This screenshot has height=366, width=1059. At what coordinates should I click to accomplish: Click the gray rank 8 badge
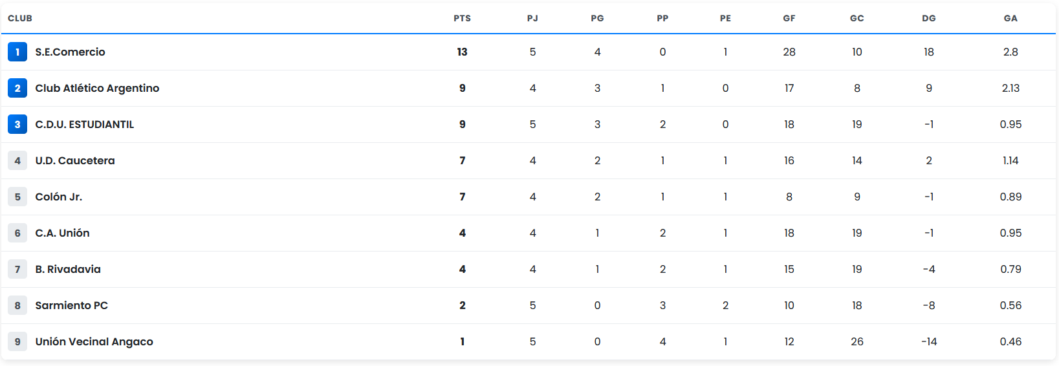[17, 305]
